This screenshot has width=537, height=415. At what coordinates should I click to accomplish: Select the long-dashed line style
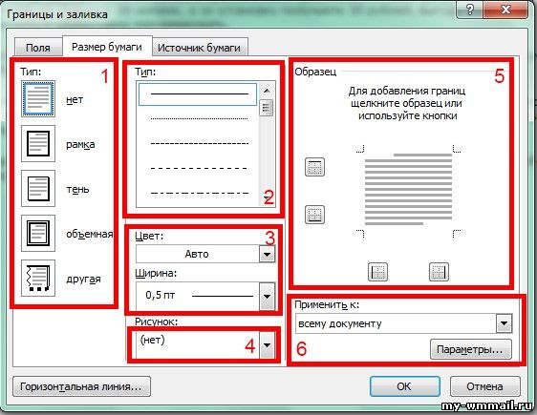click(199, 168)
